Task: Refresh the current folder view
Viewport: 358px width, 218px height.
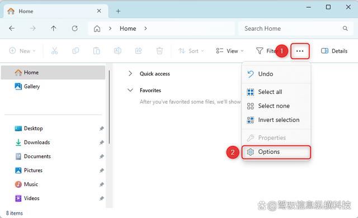Action: (74, 29)
